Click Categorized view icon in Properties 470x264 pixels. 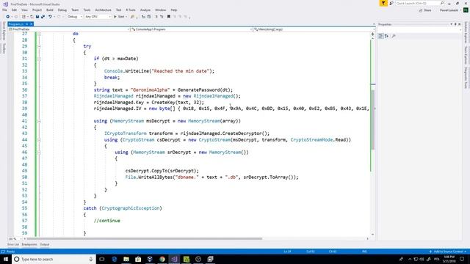tap(380, 36)
